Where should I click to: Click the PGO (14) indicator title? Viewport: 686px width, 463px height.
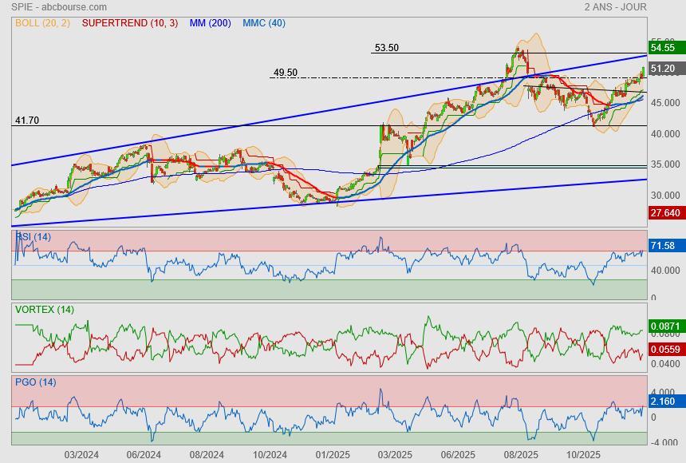pos(36,382)
